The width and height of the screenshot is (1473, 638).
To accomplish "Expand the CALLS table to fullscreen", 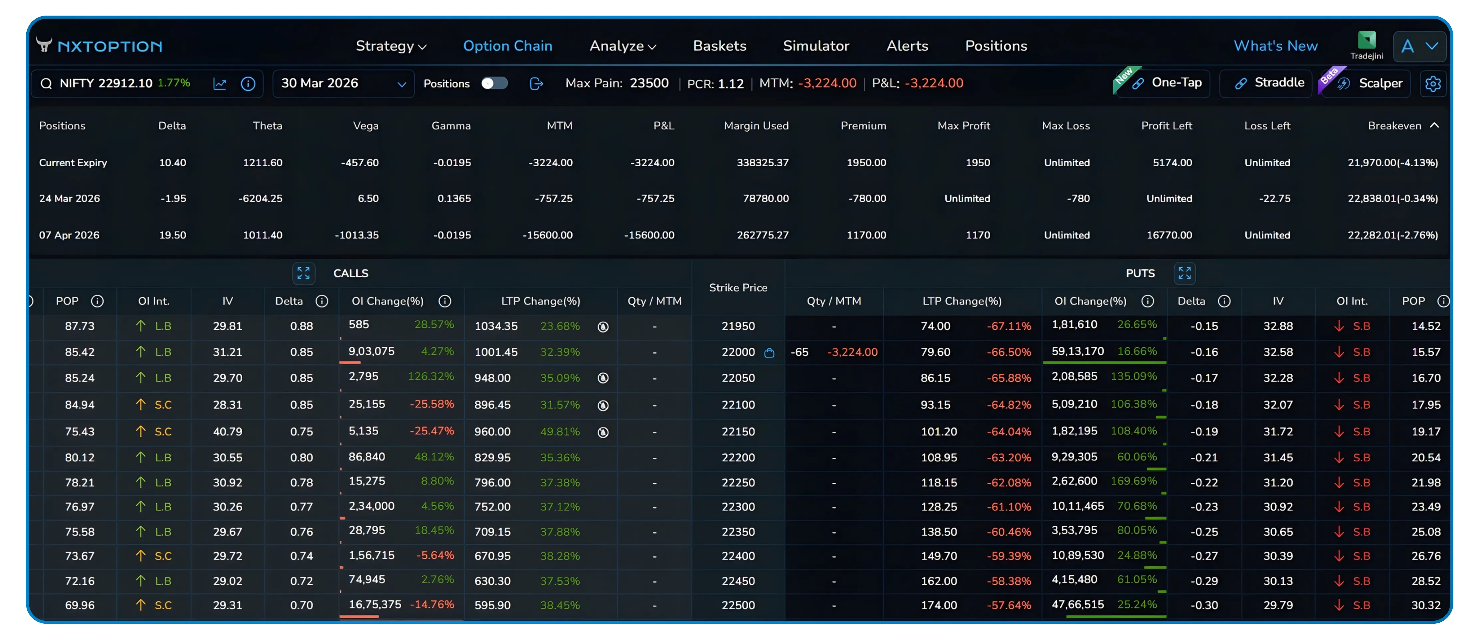I will coord(304,273).
